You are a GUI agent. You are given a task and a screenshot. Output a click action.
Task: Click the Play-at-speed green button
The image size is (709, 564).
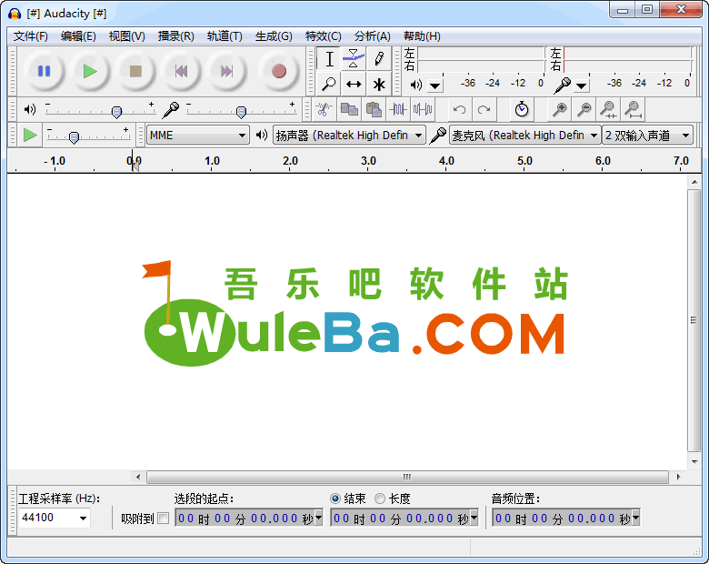coord(30,135)
